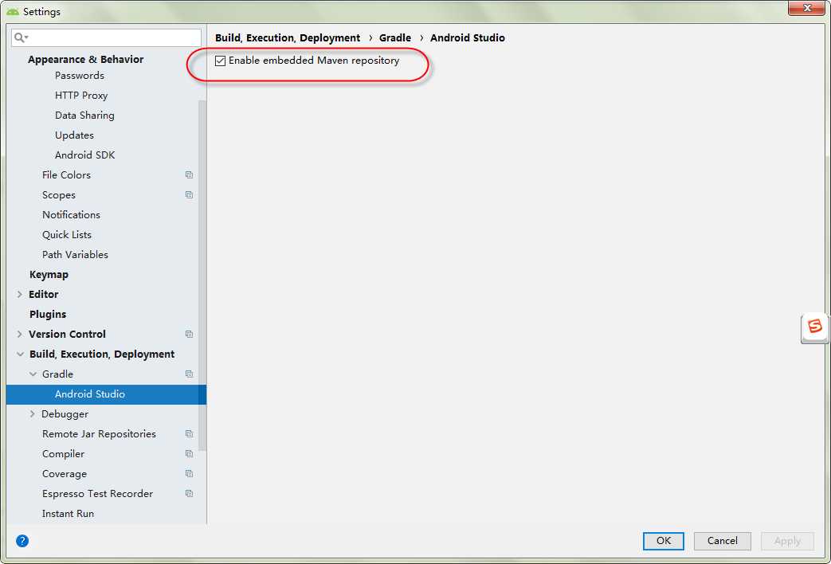Click the project-level icon beside Compiler

coord(189,454)
